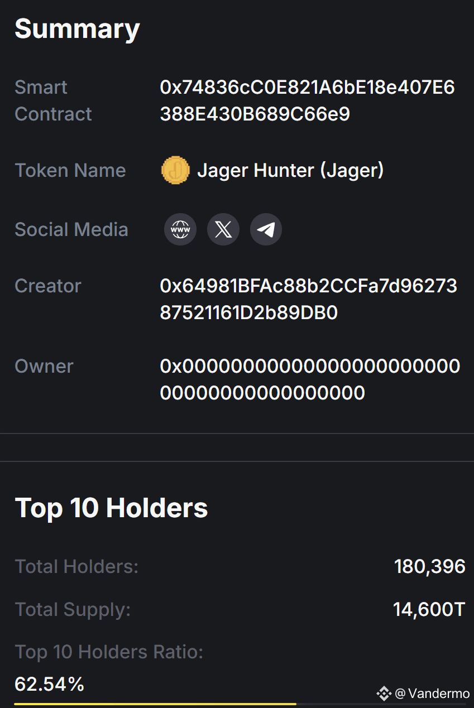Screen dimensions: 474x708
Task: Click the Total Supply value 14,600T
Action: click(429, 609)
